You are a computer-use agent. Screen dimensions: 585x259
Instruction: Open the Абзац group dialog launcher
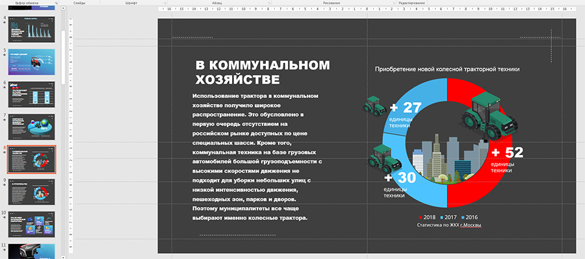tap(269, 3)
